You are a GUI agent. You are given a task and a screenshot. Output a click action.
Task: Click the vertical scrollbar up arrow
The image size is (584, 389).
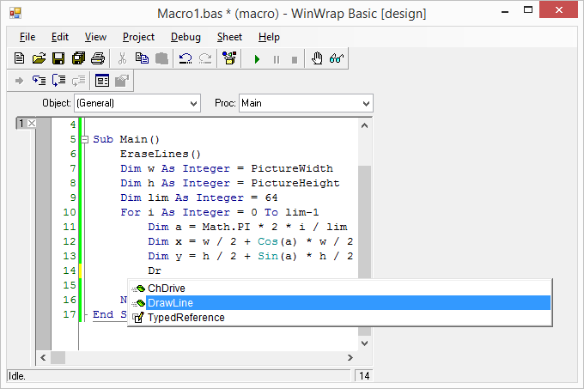coord(365,125)
